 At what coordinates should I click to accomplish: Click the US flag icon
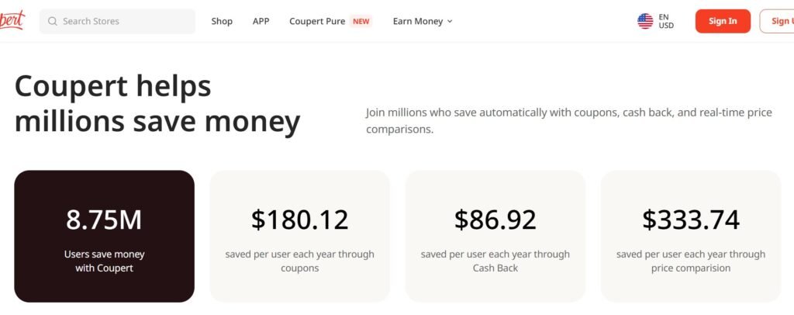(645, 21)
